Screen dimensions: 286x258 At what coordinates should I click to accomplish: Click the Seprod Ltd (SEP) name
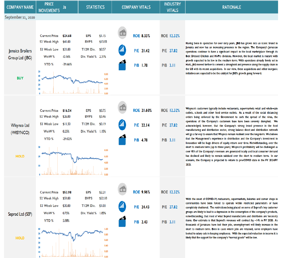[x=20, y=214]
